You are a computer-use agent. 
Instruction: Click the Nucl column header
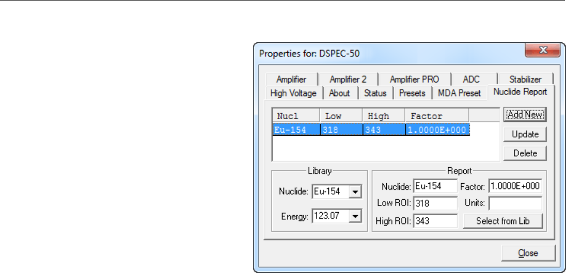coord(296,116)
